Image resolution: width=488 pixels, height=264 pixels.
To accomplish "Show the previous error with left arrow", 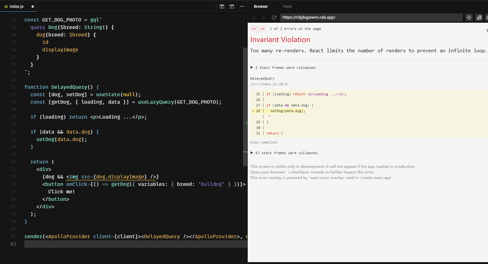I will pos(254,29).
